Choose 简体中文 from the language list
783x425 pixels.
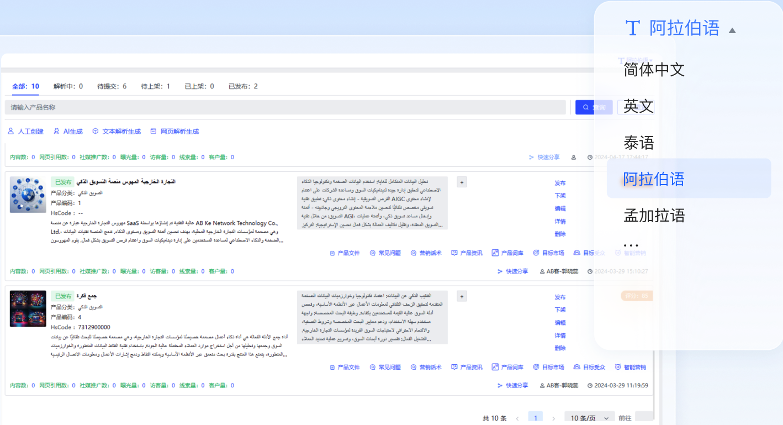[654, 70]
